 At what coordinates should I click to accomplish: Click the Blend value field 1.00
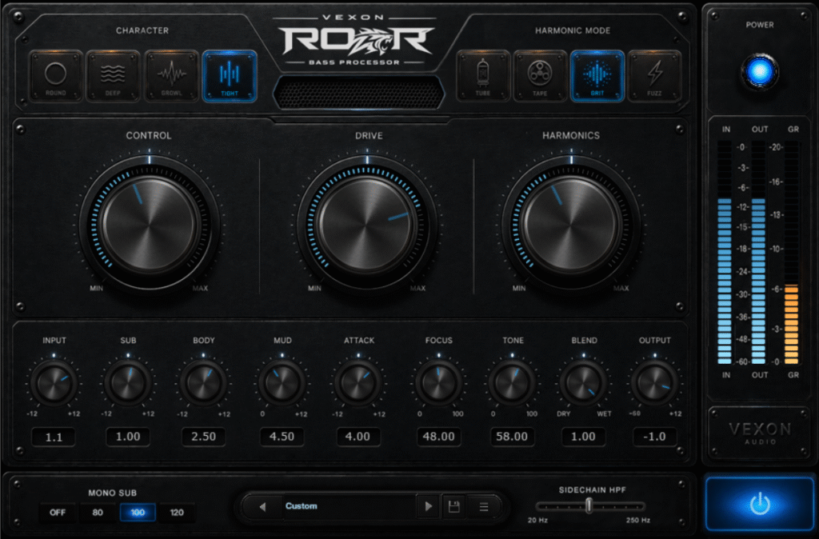583,437
